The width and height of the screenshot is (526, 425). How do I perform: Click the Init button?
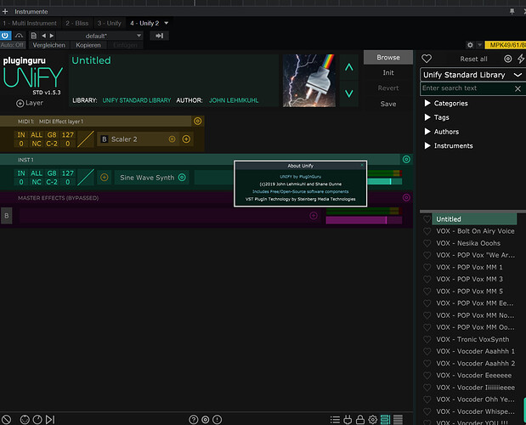click(387, 73)
